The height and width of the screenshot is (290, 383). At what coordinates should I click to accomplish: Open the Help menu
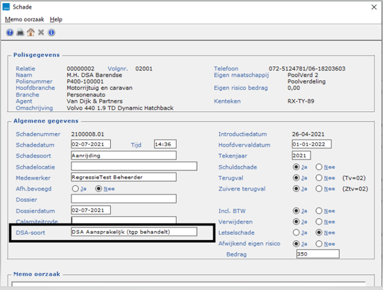tap(56, 20)
